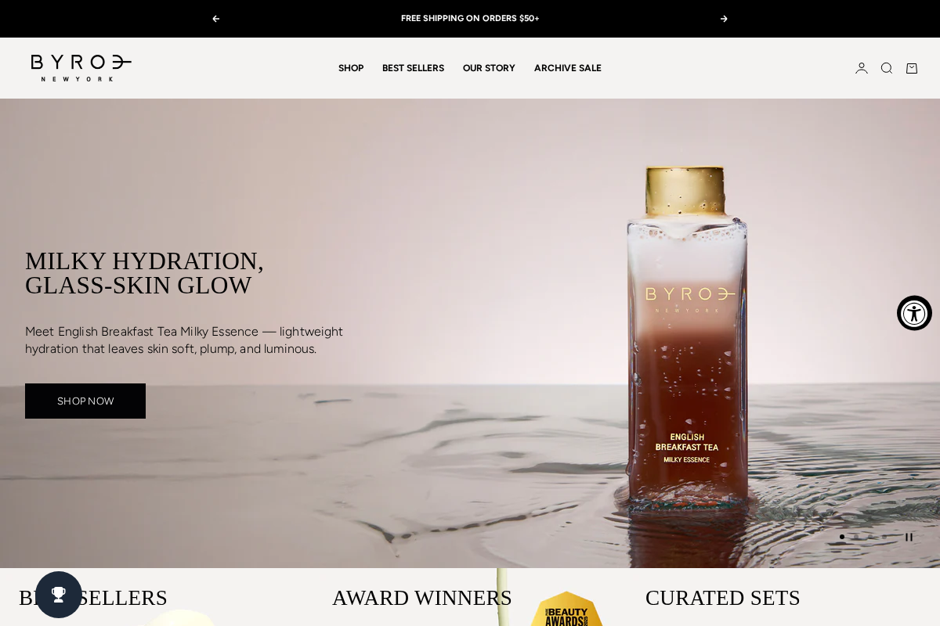Open the Shop menu
The width and height of the screenshot is (940, 626).
(x=351, y=68)
